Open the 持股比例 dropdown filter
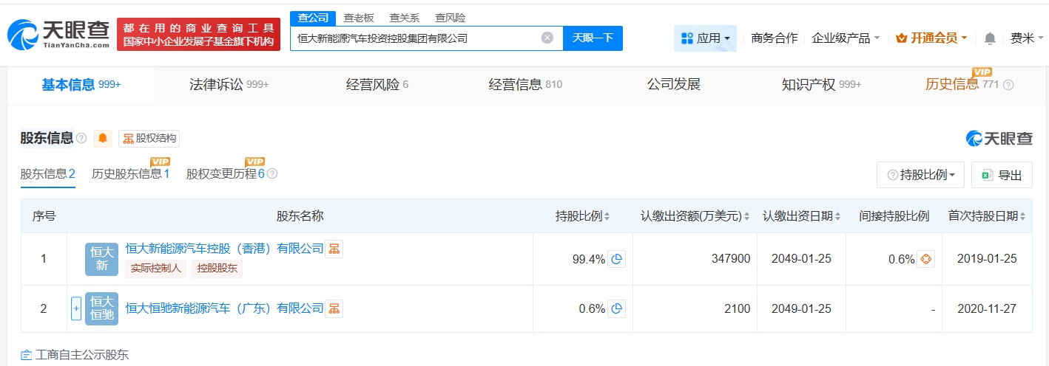1049x366 pixels. 920,175
